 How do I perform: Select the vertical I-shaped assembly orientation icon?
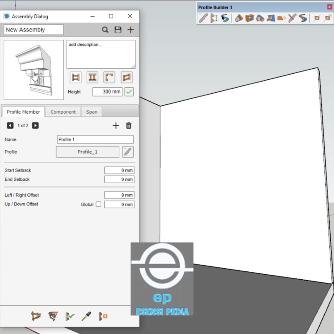(x=92, y=77)
